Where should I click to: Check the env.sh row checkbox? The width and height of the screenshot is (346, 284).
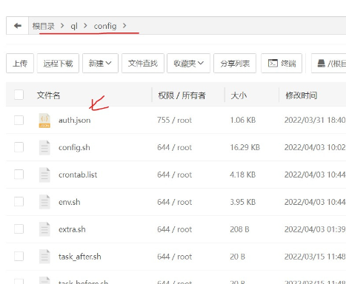coord(19,202)
